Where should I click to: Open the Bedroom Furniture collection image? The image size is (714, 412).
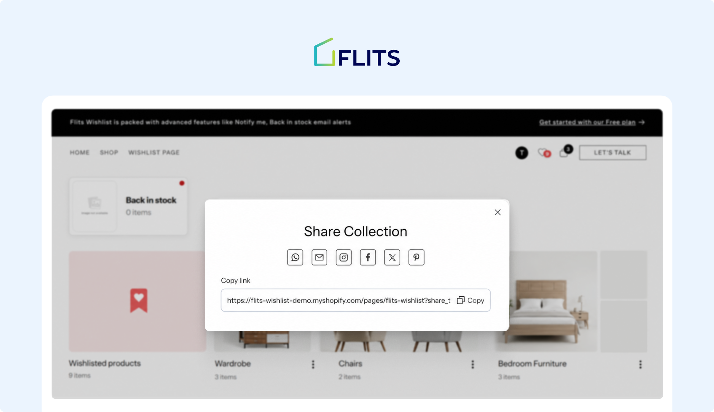553,301
